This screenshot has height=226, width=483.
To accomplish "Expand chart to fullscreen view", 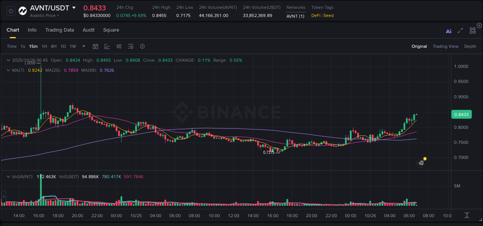I will click(460, 30).
